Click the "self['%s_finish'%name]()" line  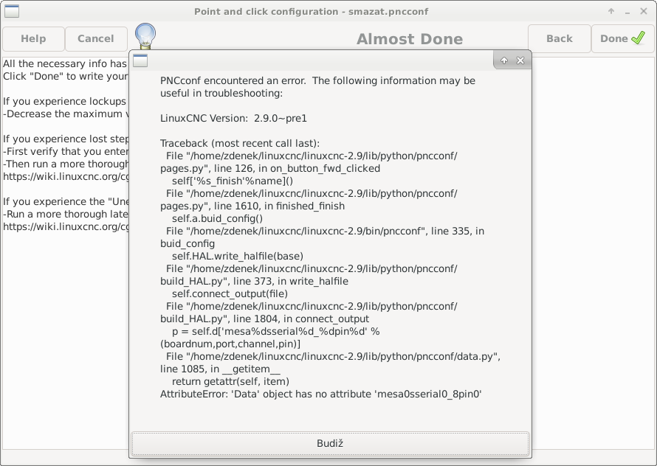pos(233,181)
